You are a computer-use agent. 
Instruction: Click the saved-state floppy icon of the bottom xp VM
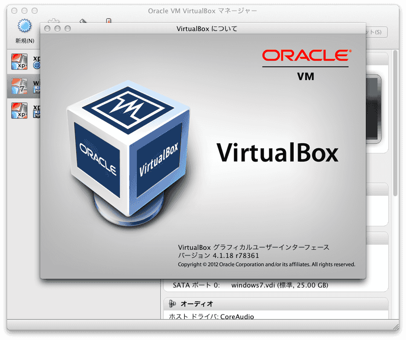37,114
